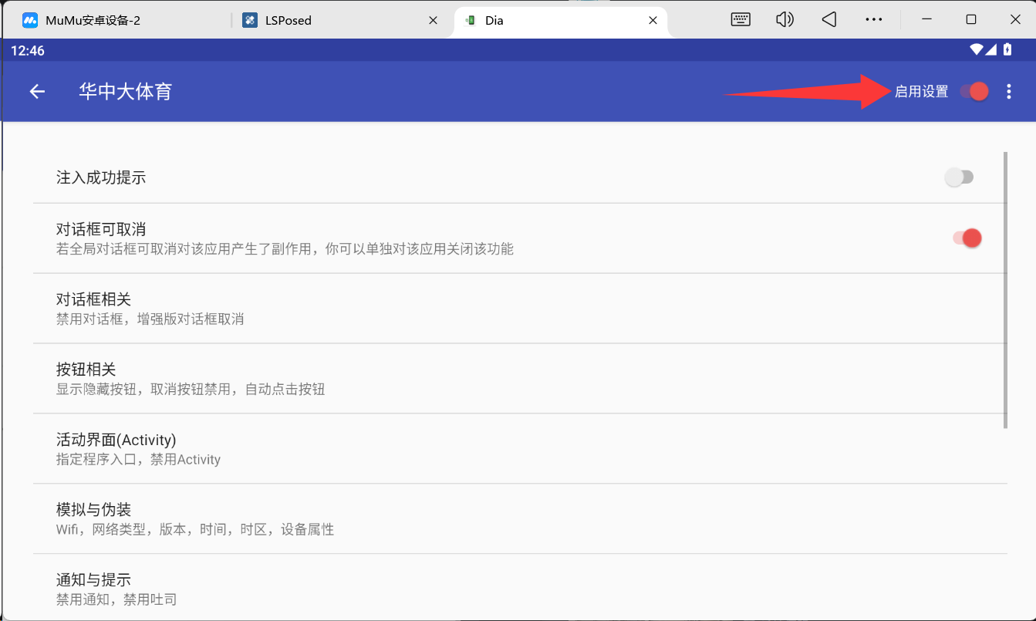
Task: Click the volume speaker icon
Action: tap(785, 20)
